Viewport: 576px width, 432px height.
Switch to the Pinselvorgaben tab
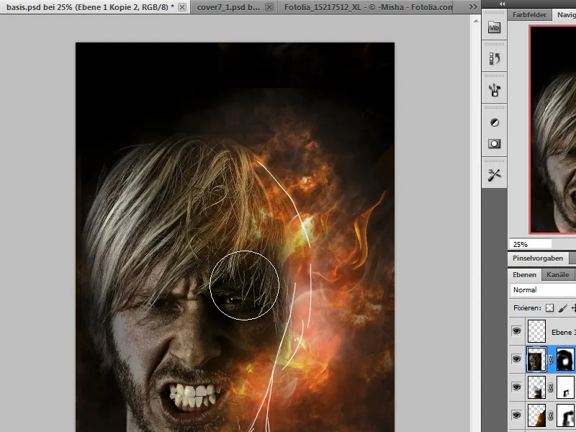coord(537,258)
